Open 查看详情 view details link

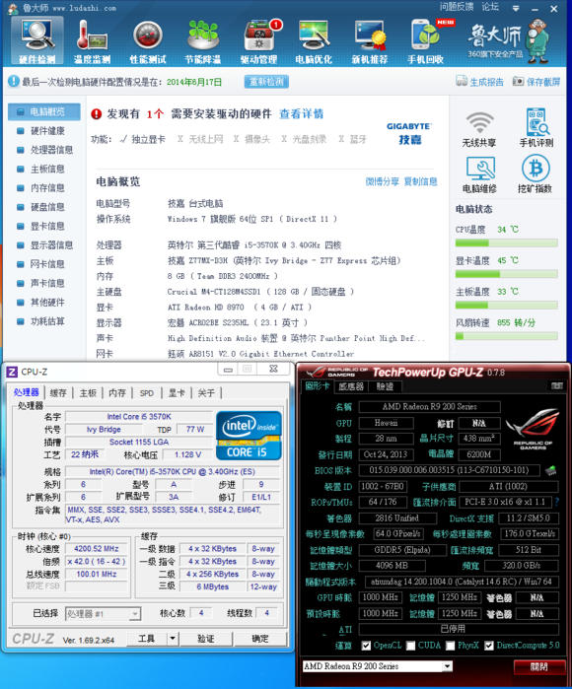301,114
